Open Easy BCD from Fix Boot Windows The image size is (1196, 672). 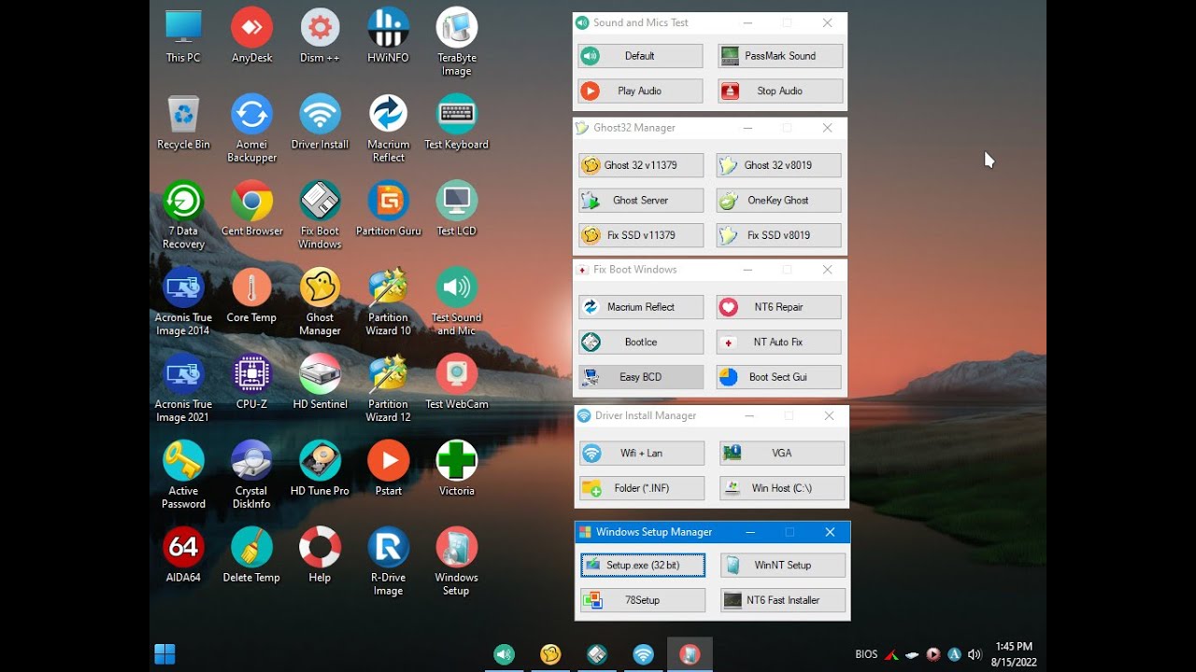(x=640, y=376)
